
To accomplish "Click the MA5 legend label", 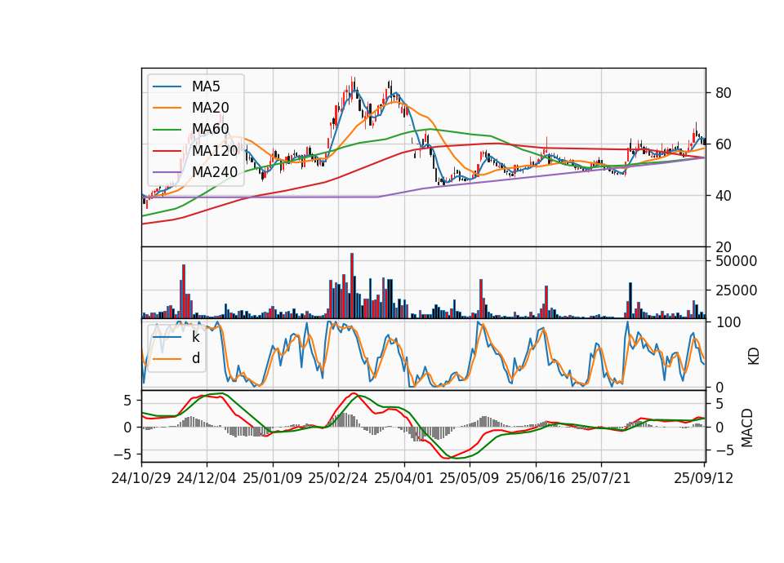I will pos(206,86).
